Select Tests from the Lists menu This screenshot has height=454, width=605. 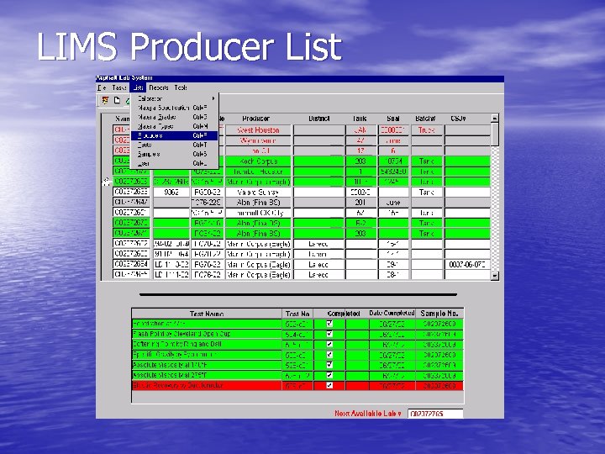coord(175,145)
